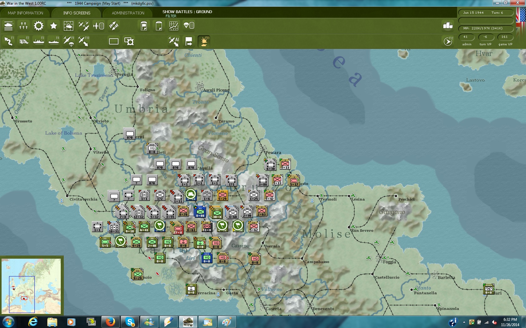
Task: Select unit counter labeled 2=48
Action: (152, 242)
